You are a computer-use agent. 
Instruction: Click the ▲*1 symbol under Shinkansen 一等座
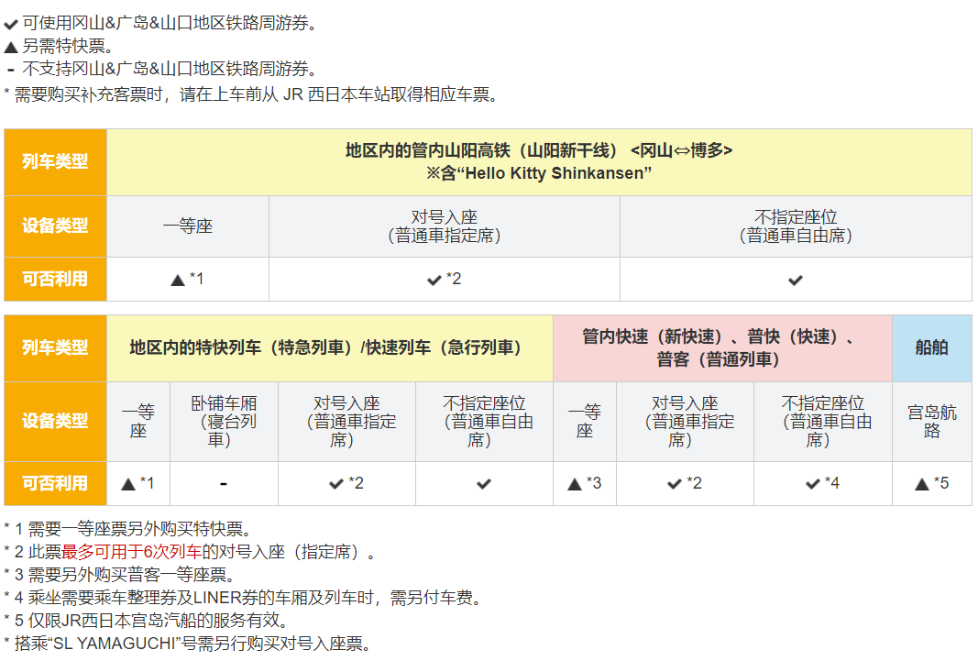tap(187, 279)
